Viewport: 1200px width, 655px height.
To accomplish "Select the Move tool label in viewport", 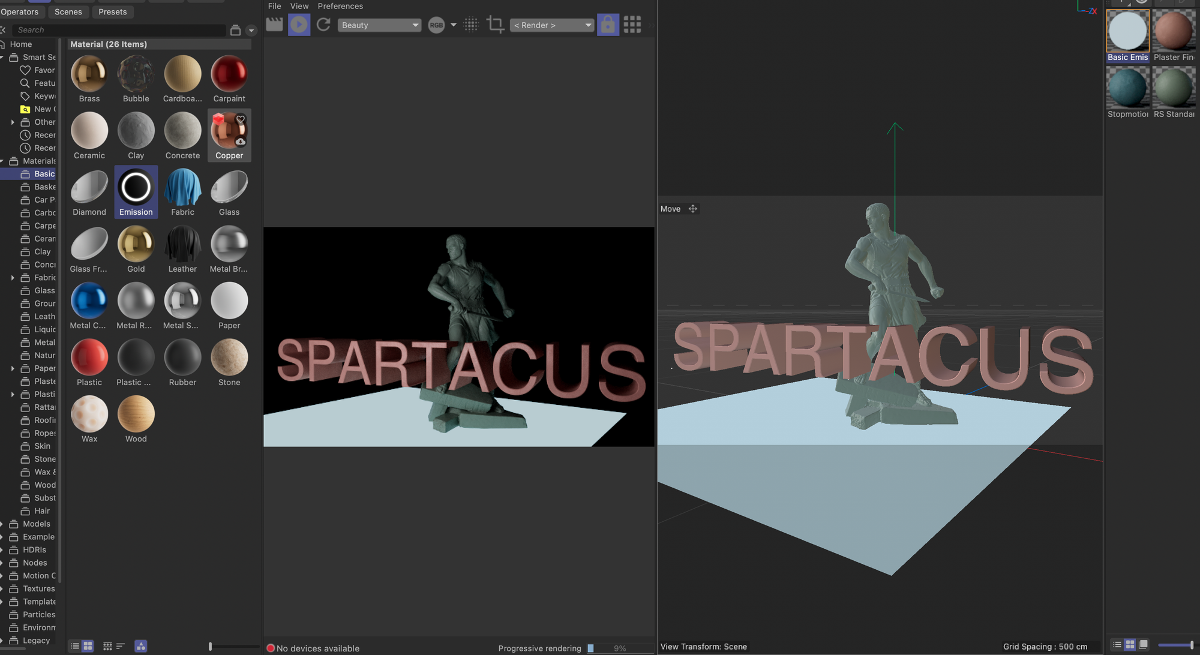I will tap(670, 209).
